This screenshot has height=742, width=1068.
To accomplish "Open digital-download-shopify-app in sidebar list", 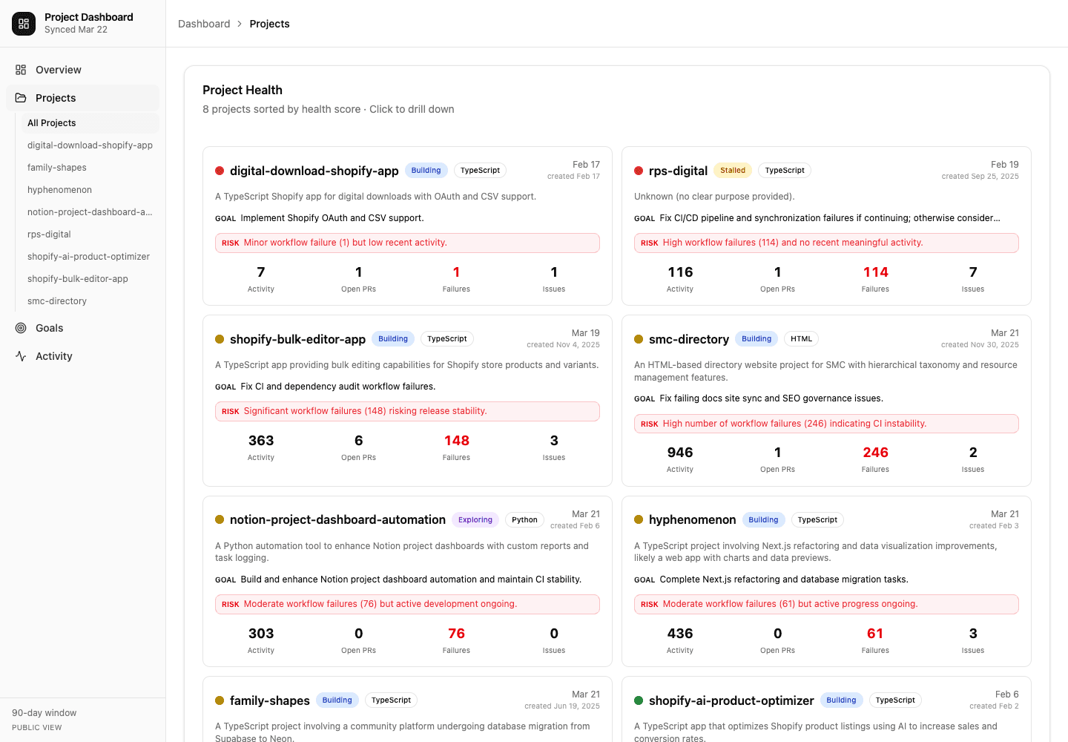I will pos(90,145).
